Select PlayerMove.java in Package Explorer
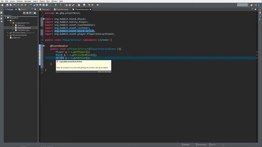262x147 pixels. point(23,30)
